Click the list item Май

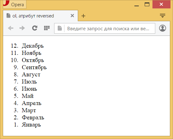[28, 96]
